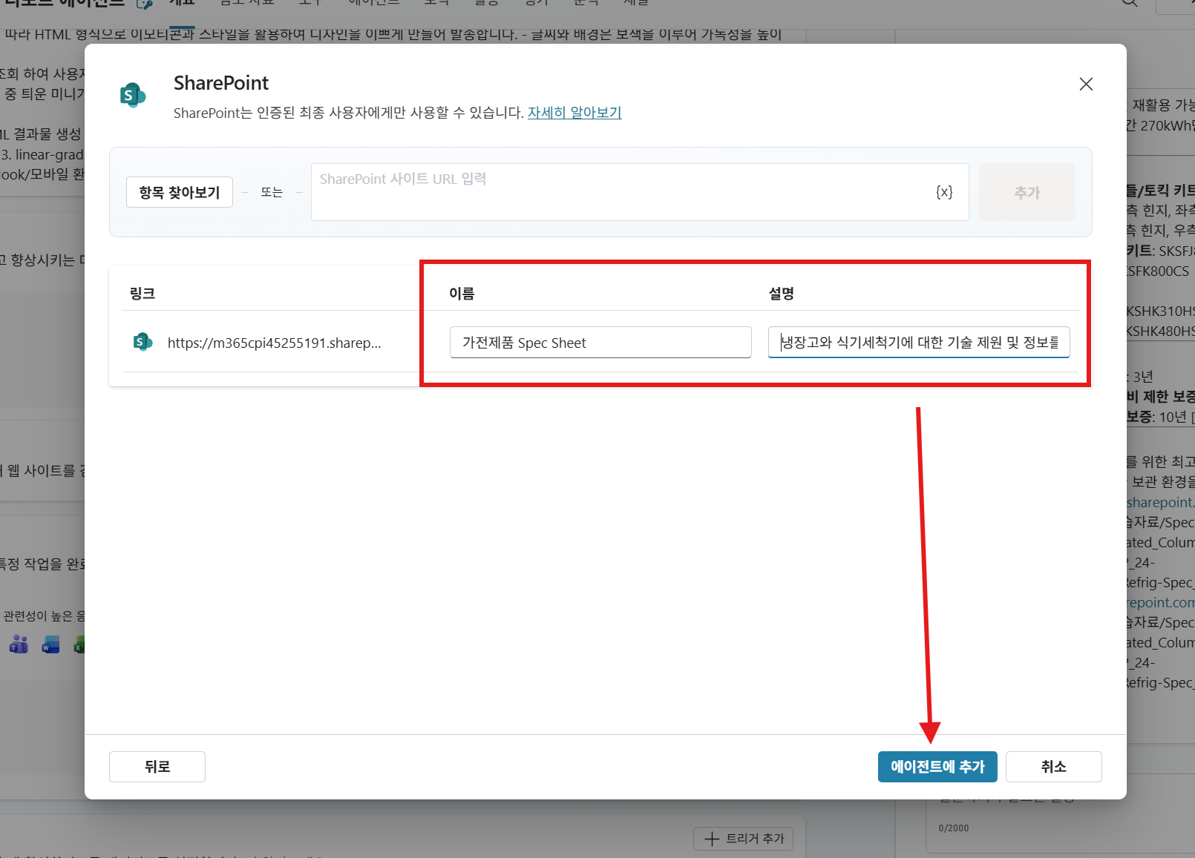Edit the 냉장고와 식기세척기 description field
Viewport: 1195px width, 858px height.
pos(919,343)
